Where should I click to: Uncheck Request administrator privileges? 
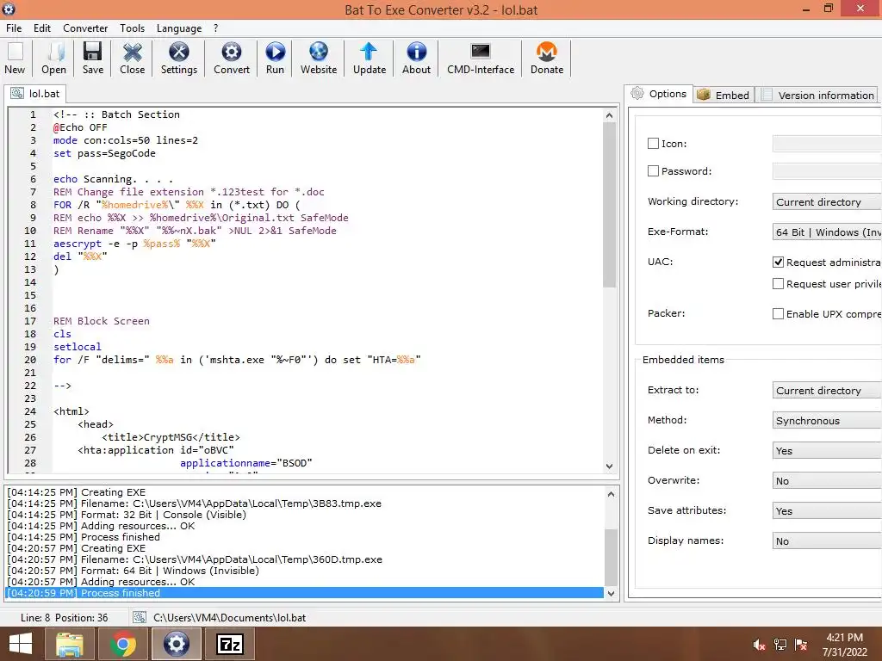click(778, 262)
